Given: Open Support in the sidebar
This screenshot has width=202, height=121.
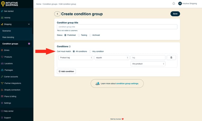Looking at the screenshot, I should click(x=7, y=118).
